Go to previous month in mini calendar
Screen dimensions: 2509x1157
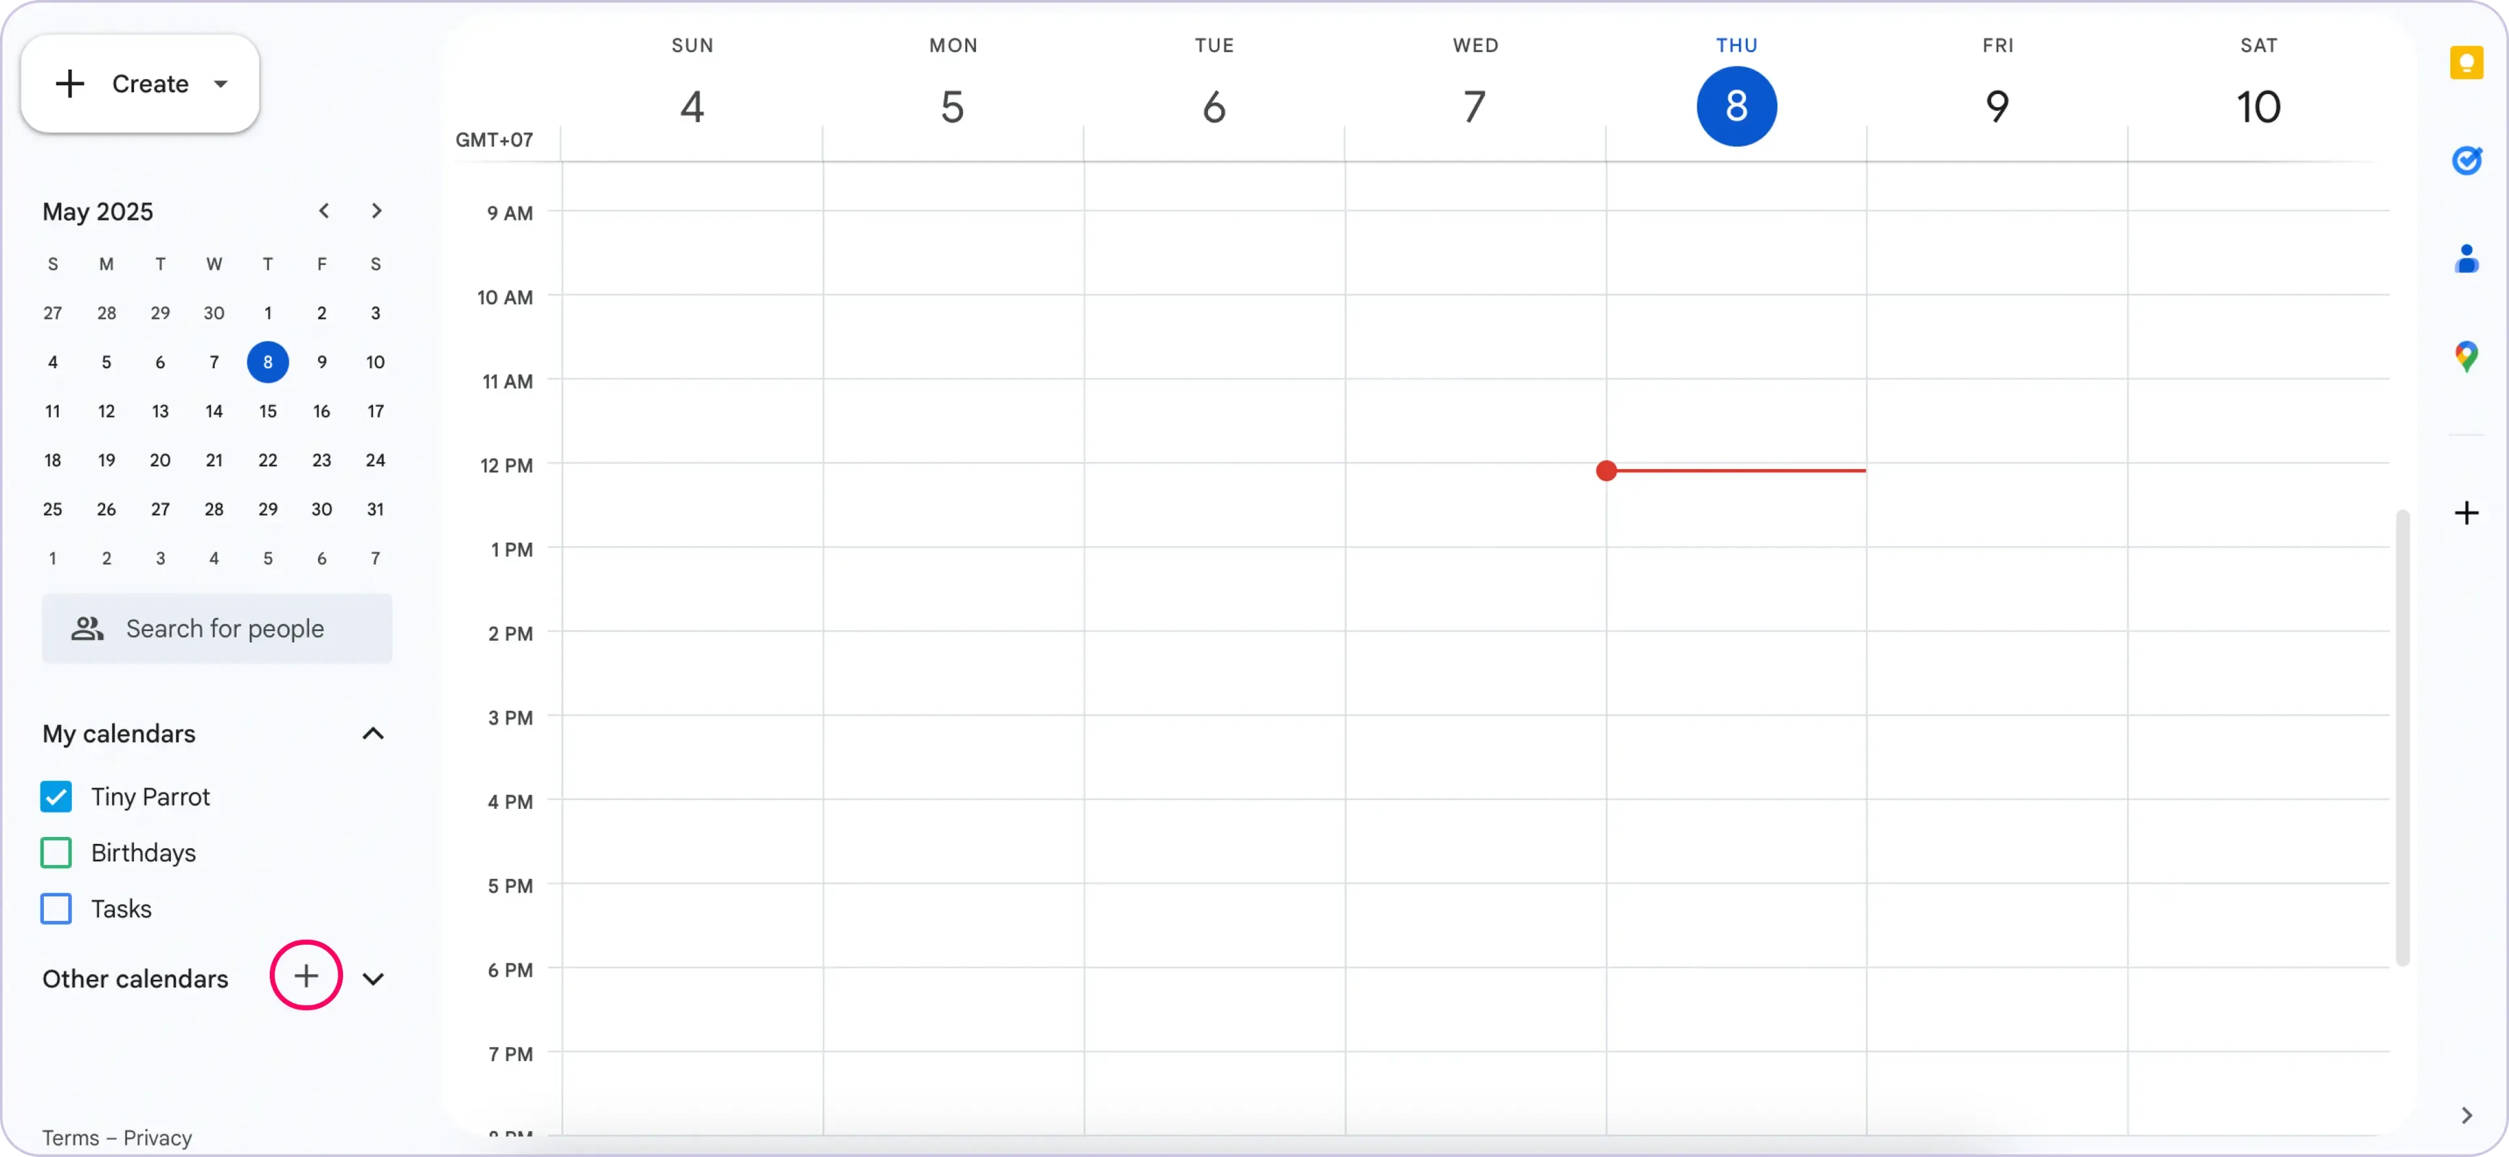click(x=323, y=210)
